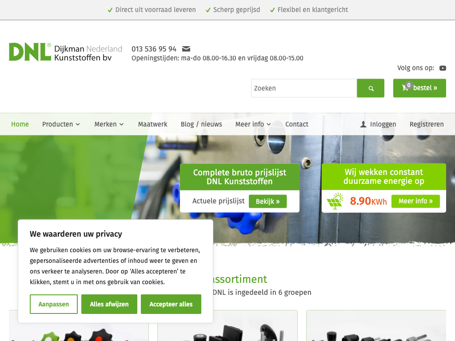Click the DNL company logo
The image size is (455, 341).
[65, 52]
